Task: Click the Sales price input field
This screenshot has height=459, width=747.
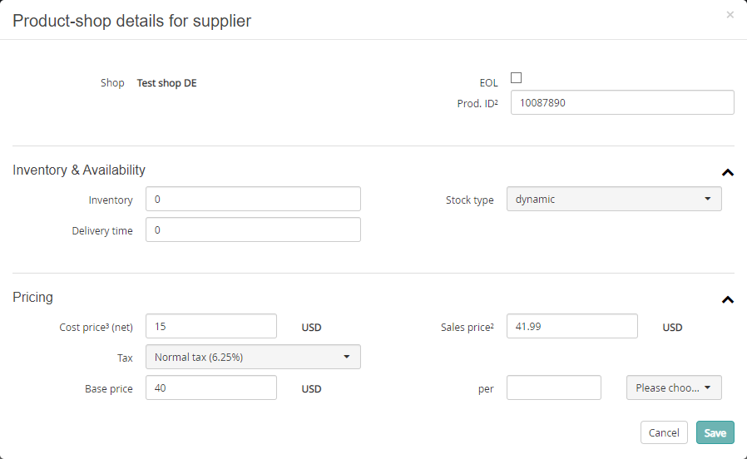Action: pyautogui.click(x=572, y=326)
